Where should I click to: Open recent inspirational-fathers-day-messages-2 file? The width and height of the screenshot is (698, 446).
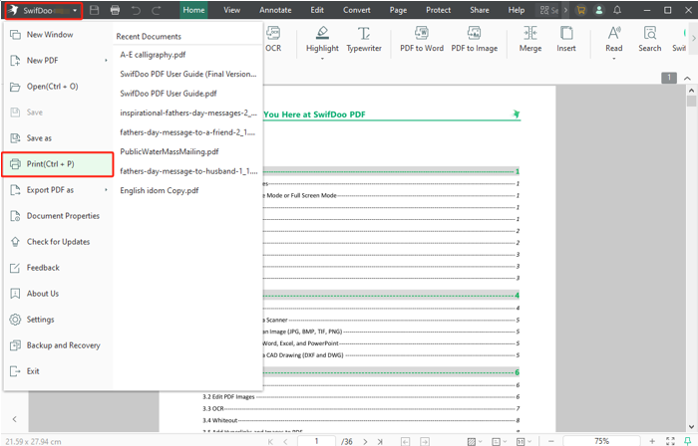[x=187, y=112]
